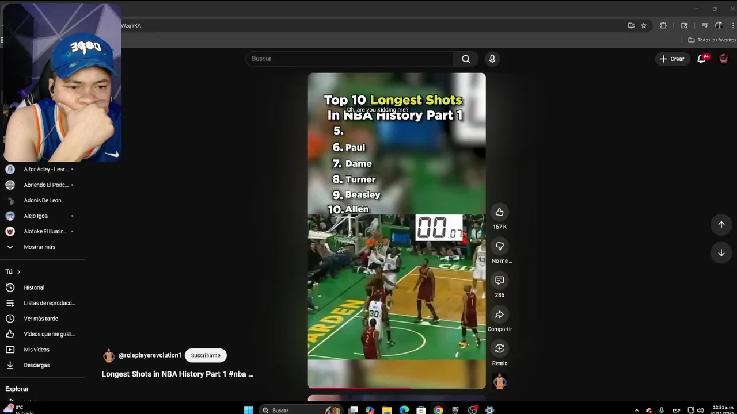This screenshot has height=414, width=737.
Task: Open Microsoft Edge from taskbar
Action: click(404, 410)
